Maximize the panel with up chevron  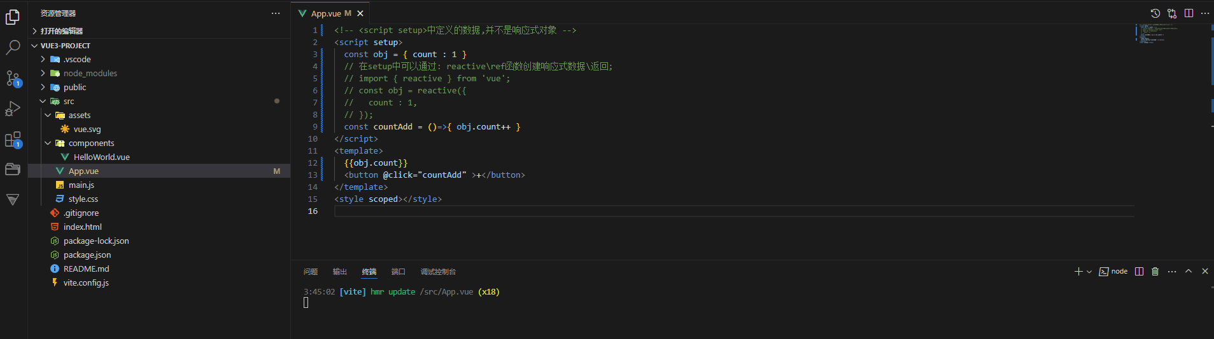click(1189, 272)
